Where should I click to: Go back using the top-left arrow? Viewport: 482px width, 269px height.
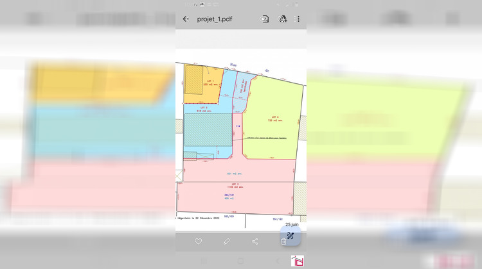(186, 19)
